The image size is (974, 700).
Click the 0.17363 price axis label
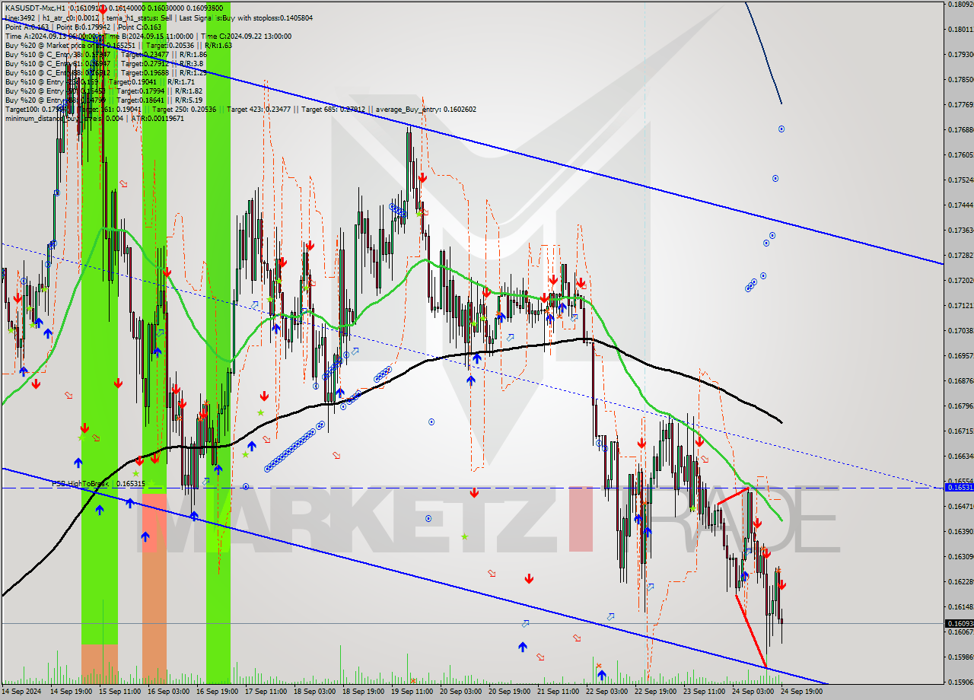960,230
